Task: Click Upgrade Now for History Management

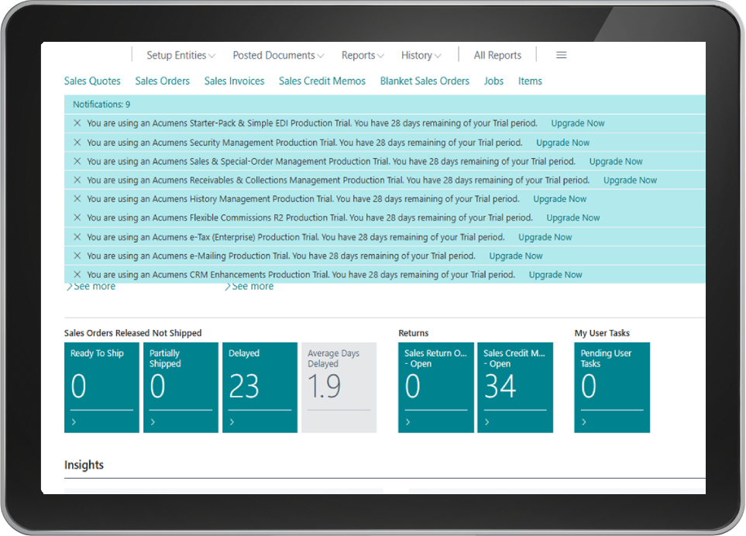Action: pyautogui.click(x=559, y=199)
